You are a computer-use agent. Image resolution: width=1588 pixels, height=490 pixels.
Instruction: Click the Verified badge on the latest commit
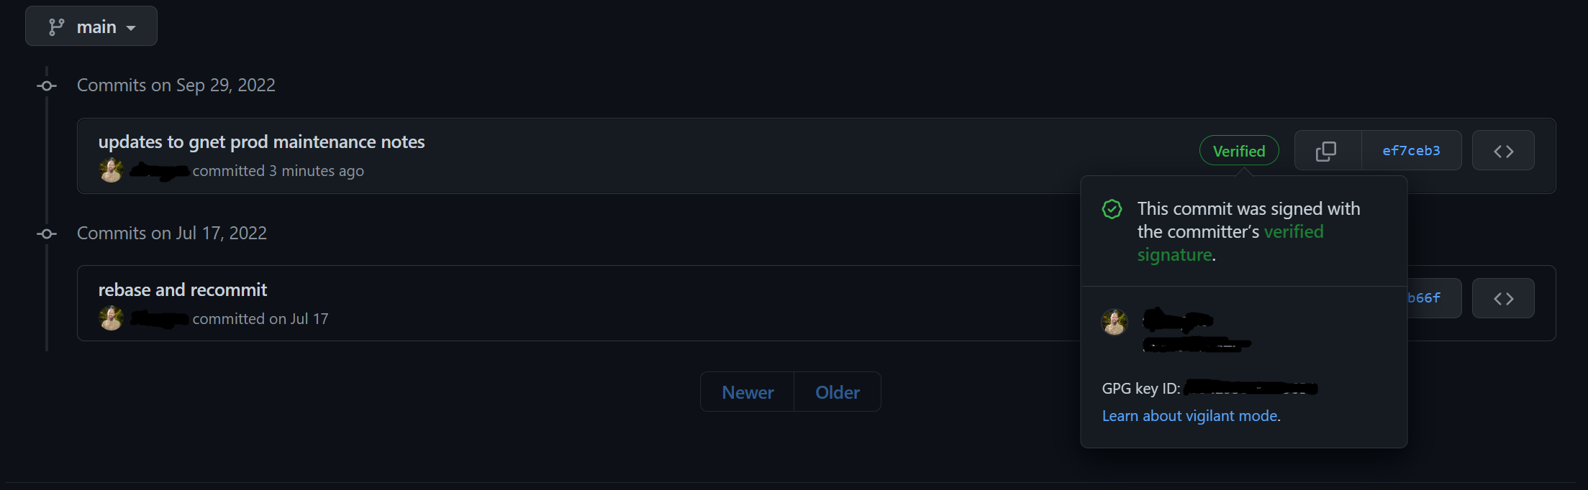click(x=1238, y=150)
